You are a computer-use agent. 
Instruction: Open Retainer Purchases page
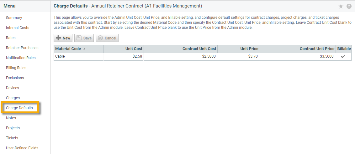click(x=22, y=48)
